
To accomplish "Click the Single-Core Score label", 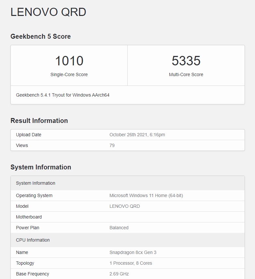I will pyautogui.click(x=69, y=74).
